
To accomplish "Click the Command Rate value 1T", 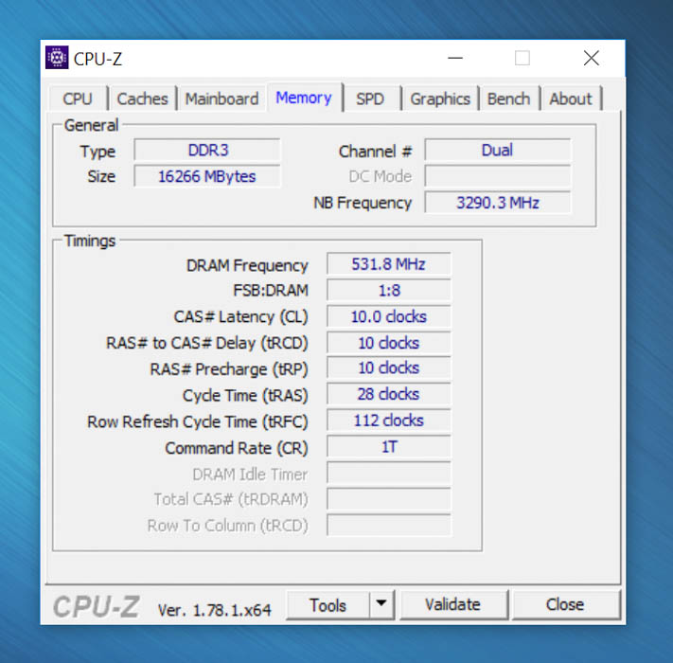I will (388, 447).
